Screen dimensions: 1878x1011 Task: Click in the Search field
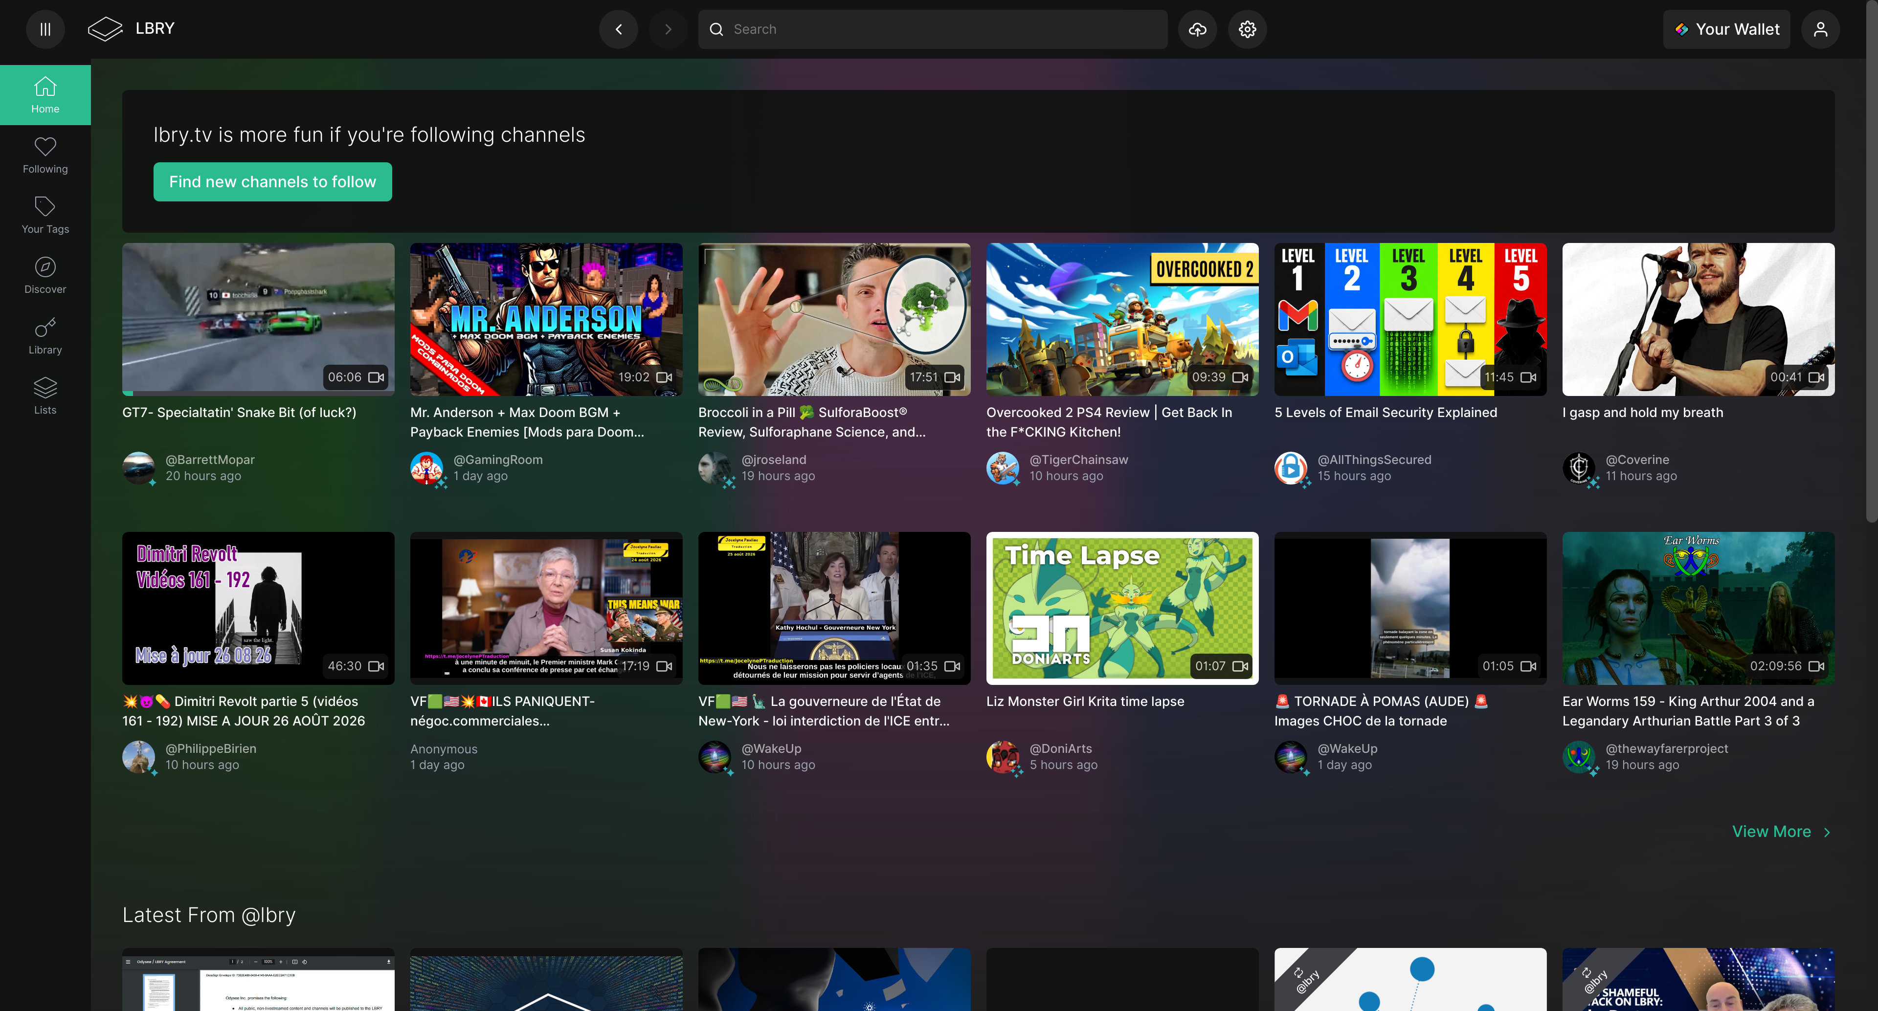click(x=933, y=29)
